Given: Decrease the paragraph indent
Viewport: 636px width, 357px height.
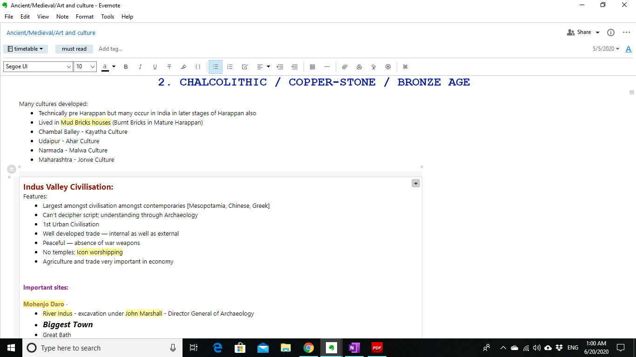Looking at the screenshot, I should [280, 67].
